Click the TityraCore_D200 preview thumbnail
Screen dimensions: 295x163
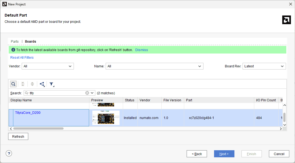pyautogui.click(x=106, y=118)
